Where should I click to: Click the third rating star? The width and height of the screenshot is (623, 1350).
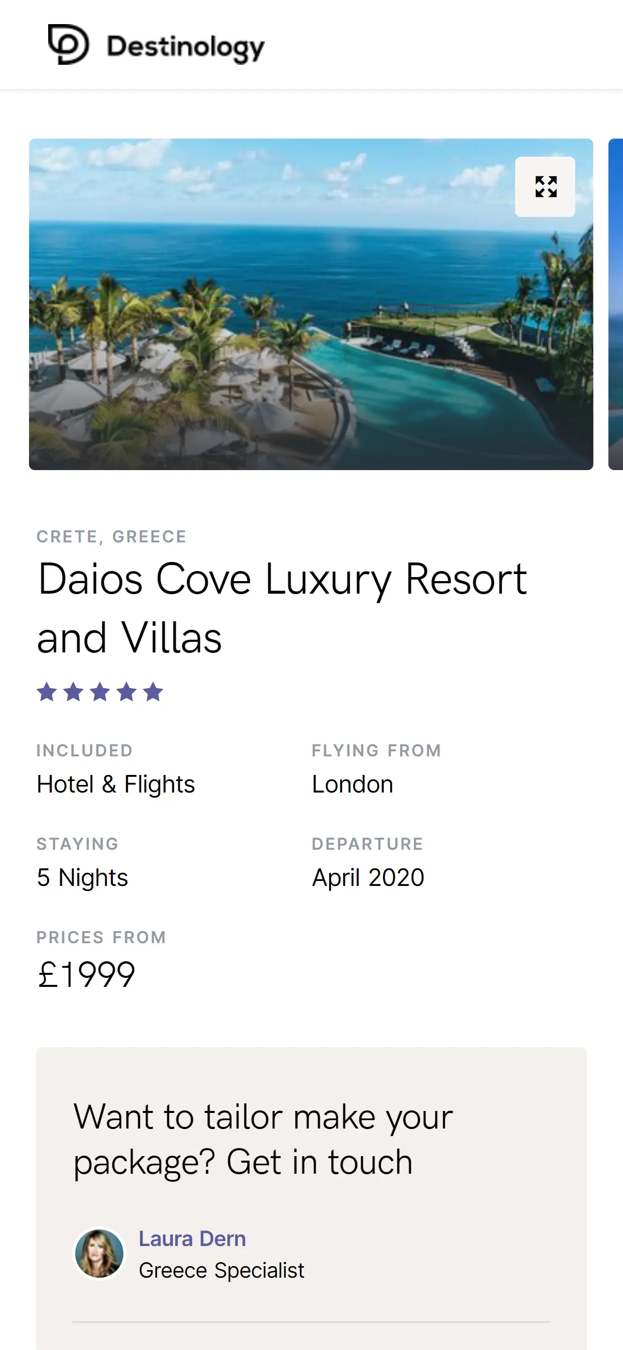(x=100, y=692)
